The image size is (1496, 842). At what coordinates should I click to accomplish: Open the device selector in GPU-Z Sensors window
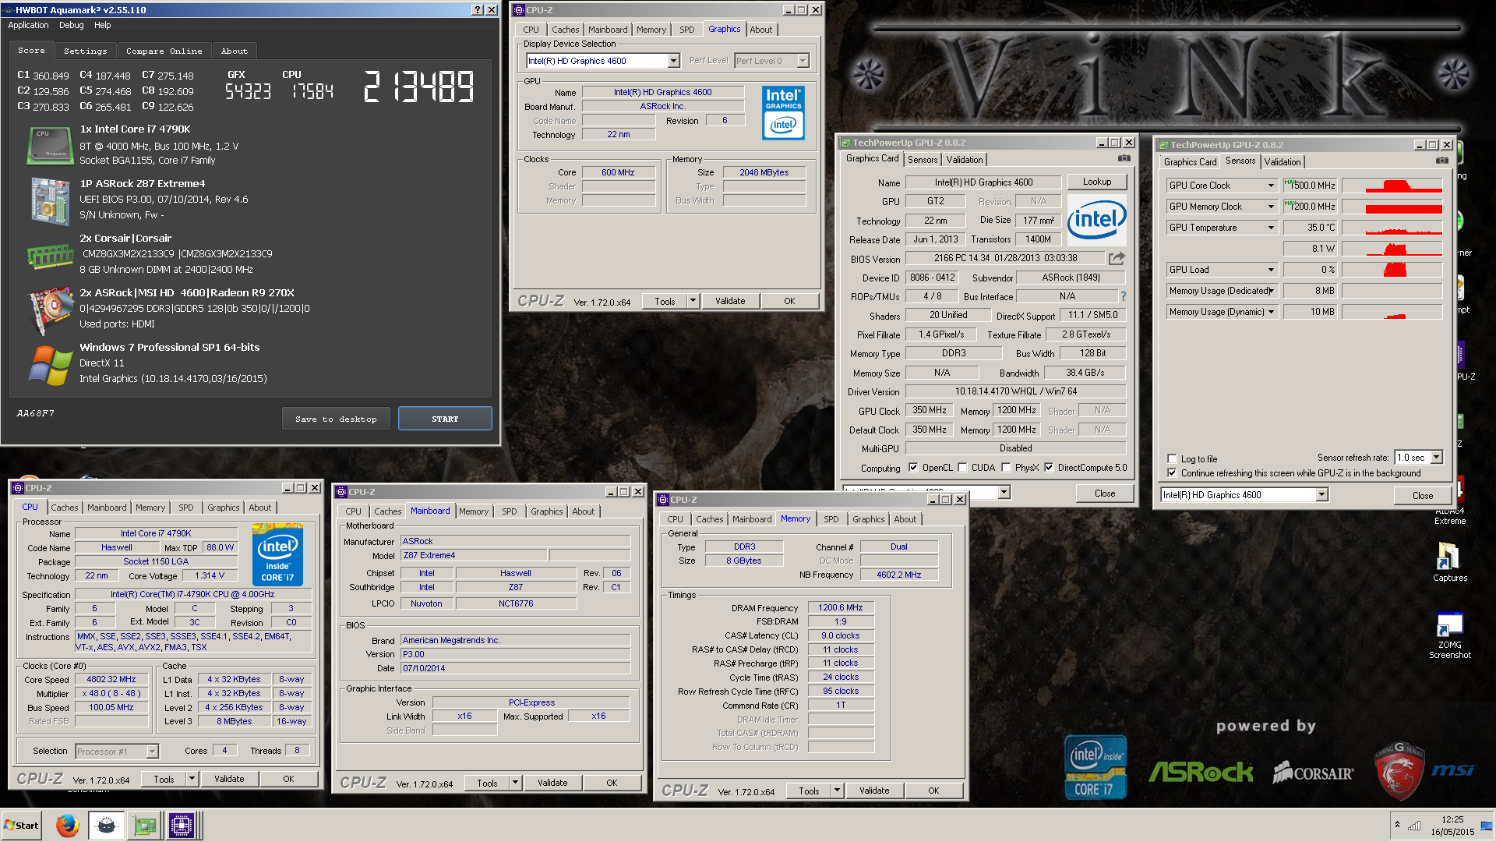tap(1321, 495)
